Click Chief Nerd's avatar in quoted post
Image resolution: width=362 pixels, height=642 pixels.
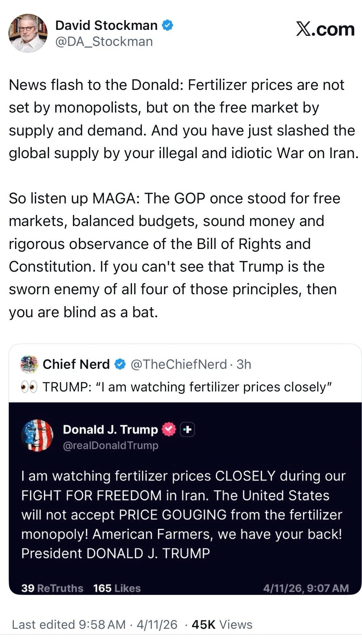[x=29, y=364]
